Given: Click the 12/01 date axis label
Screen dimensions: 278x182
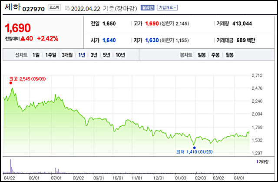Looking at the screenshot, I should (x=159, y=178).
